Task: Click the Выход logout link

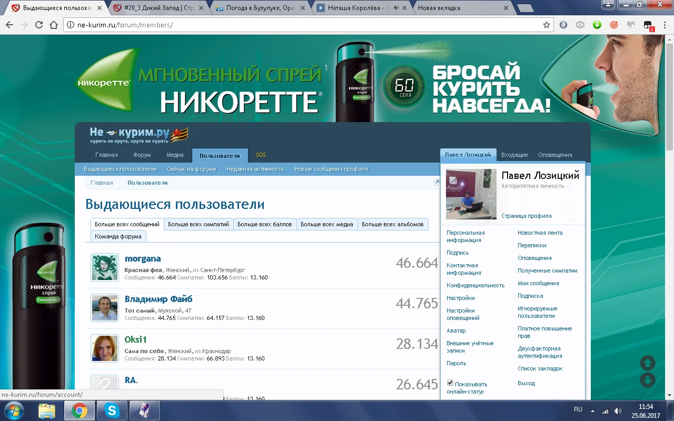Action: [526, 383]
